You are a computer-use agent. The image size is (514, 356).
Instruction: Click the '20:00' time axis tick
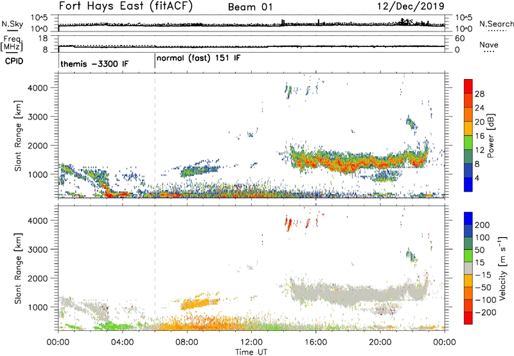(380, 343)
